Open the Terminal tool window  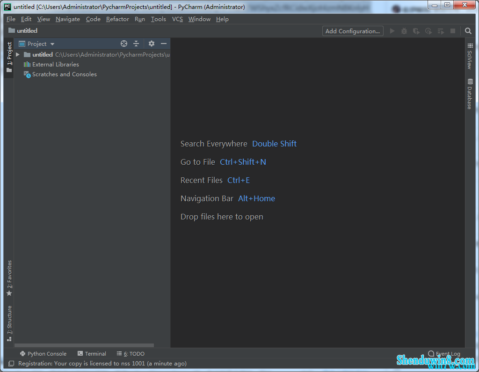pyautogui.click(x=92, y=354)
